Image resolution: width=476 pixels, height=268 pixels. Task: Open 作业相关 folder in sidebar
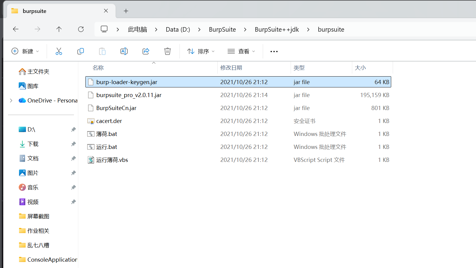click(x=34, y=231)
